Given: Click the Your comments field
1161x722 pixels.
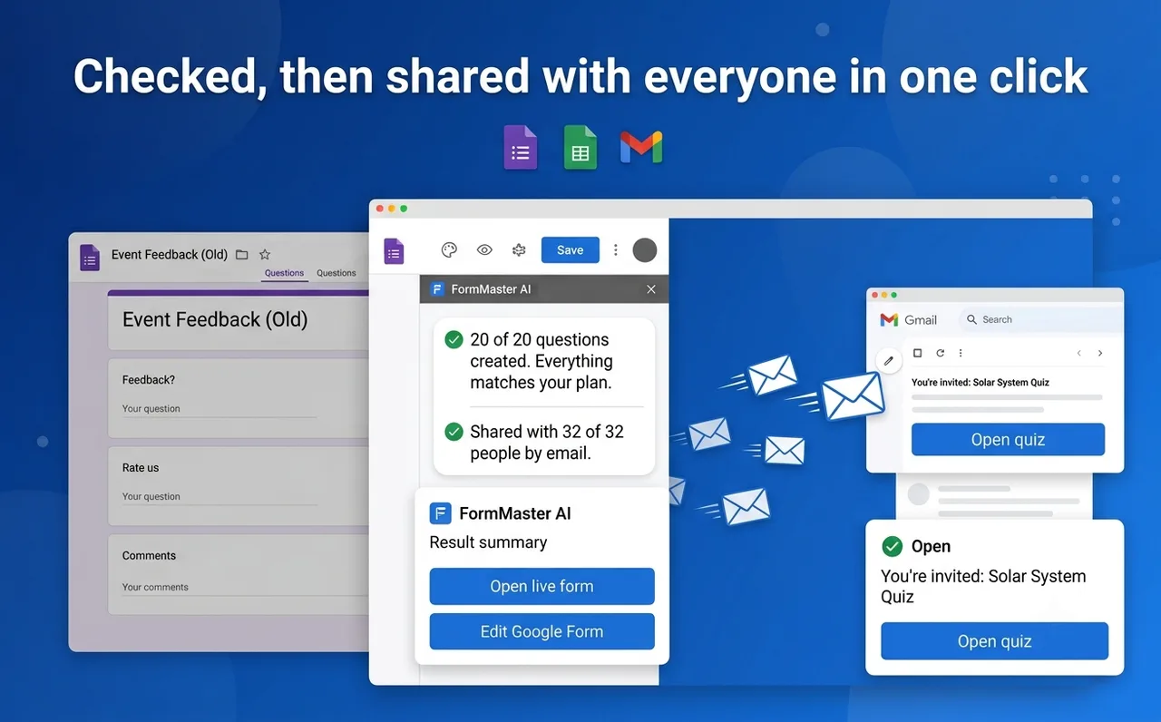Looking at the screenshot, I should pyautogui.click(x=243, y=587).
